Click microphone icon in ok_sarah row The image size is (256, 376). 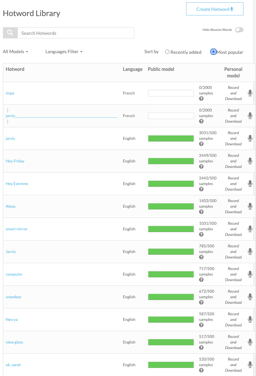[x=250, y=365]
